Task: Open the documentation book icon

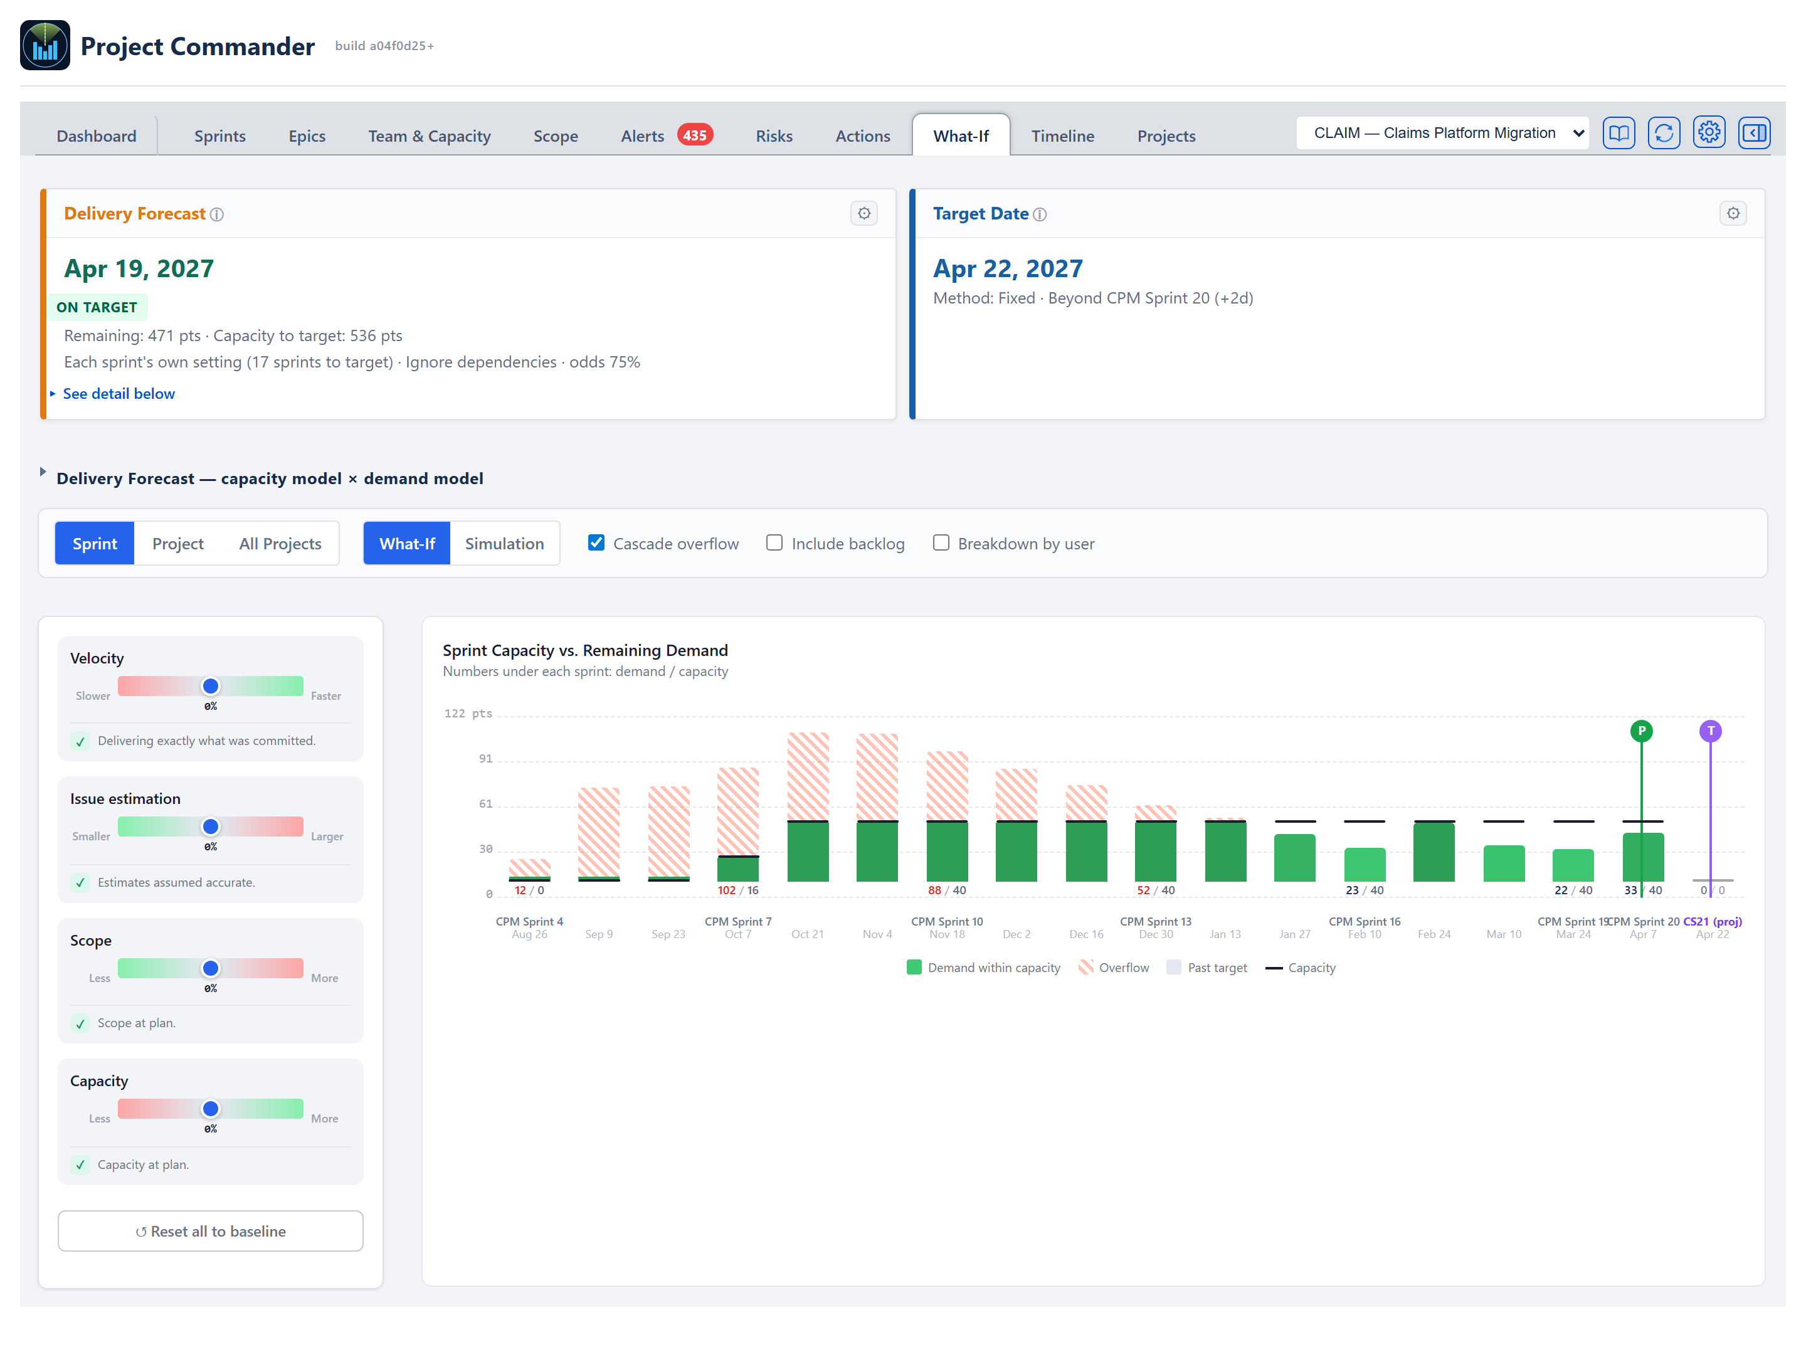Action: (x=1619, y=133)
